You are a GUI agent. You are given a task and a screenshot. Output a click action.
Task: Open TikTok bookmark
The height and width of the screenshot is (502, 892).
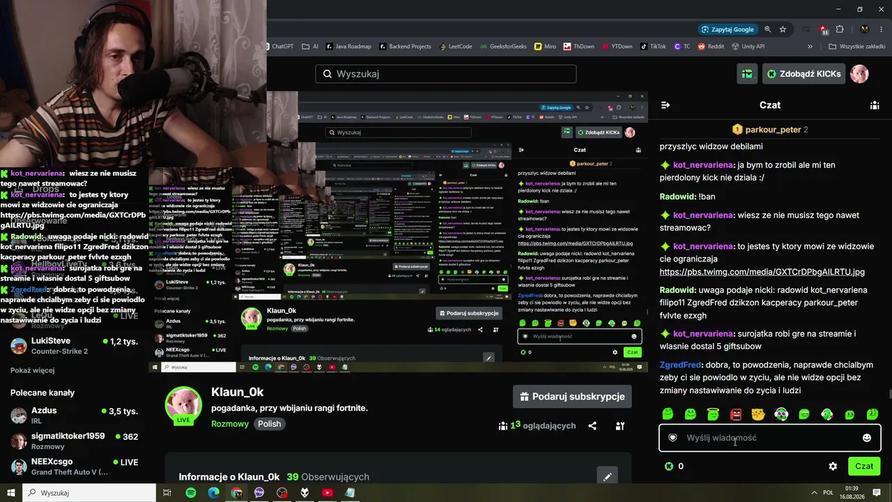pyautogui.click(x=652, y=47)
